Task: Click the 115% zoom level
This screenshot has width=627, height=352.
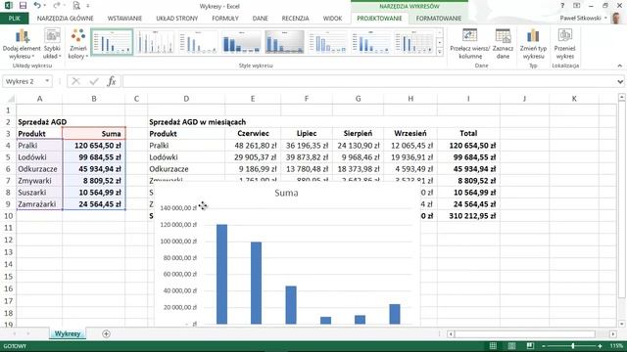Action: (616, 346)
